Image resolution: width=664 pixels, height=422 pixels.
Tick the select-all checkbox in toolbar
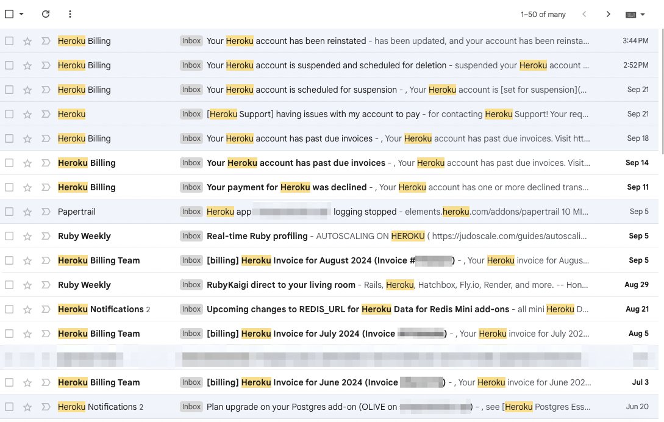(x=9, y=14)
